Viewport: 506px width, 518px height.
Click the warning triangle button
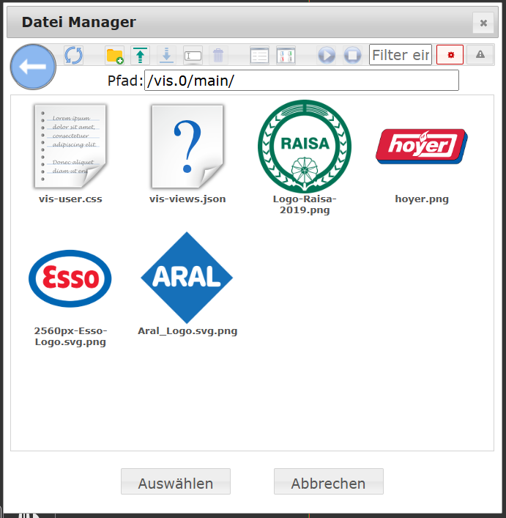pos(480,54)
